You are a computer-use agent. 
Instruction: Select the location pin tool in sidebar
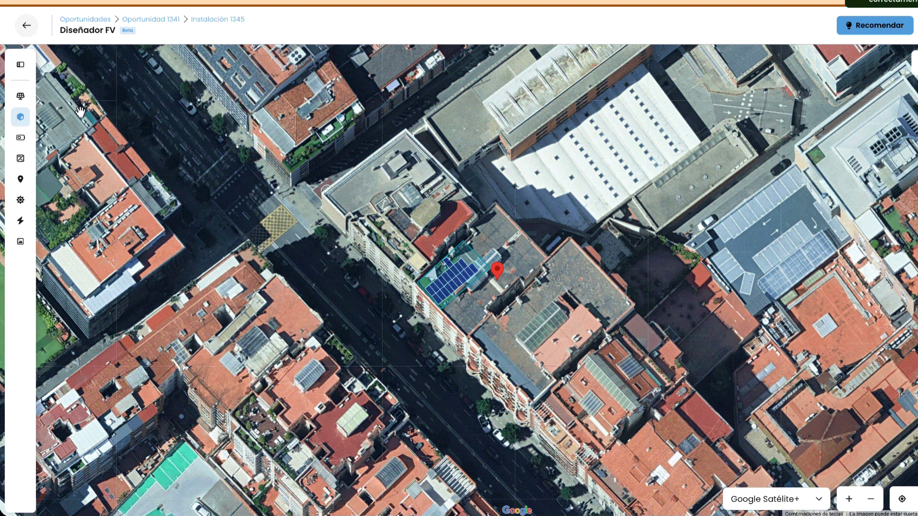(x=21, y=179)
